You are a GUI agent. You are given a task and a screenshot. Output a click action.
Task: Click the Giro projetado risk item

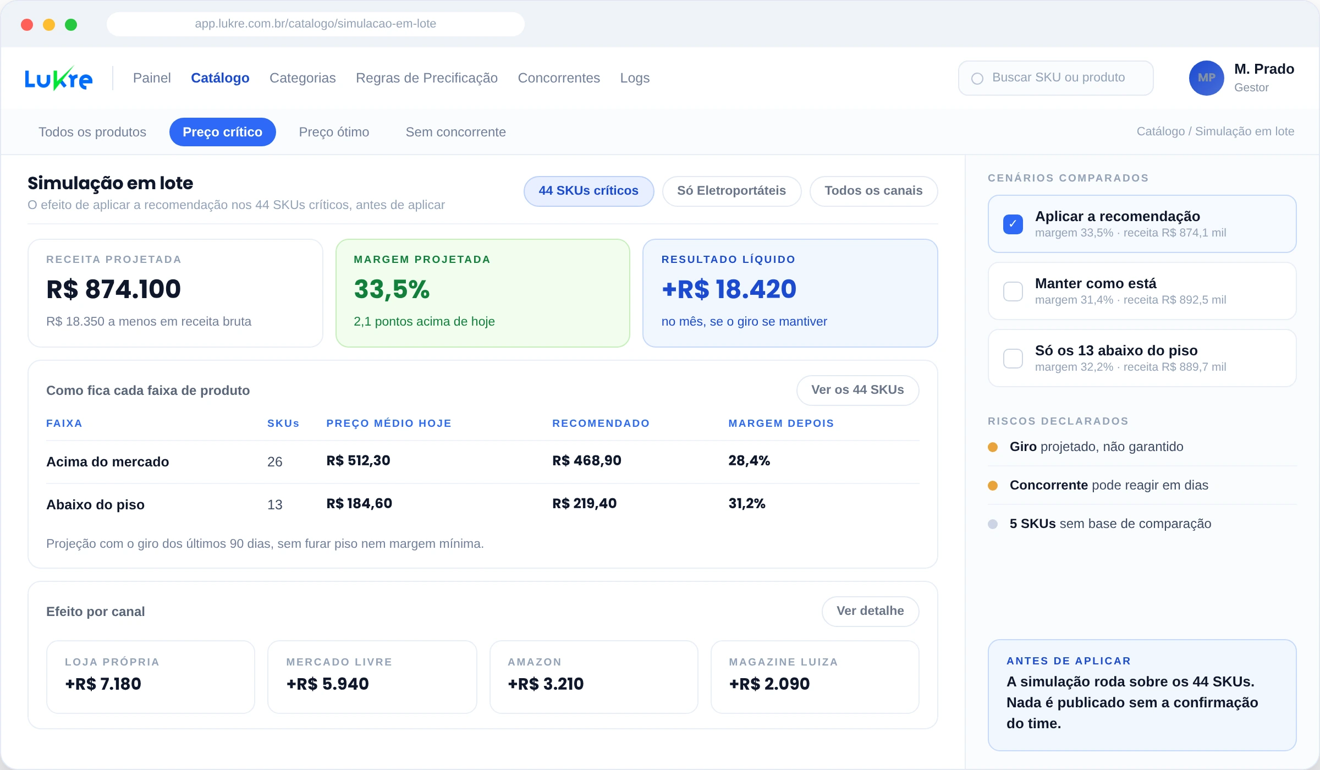[x=1142, y=447]
